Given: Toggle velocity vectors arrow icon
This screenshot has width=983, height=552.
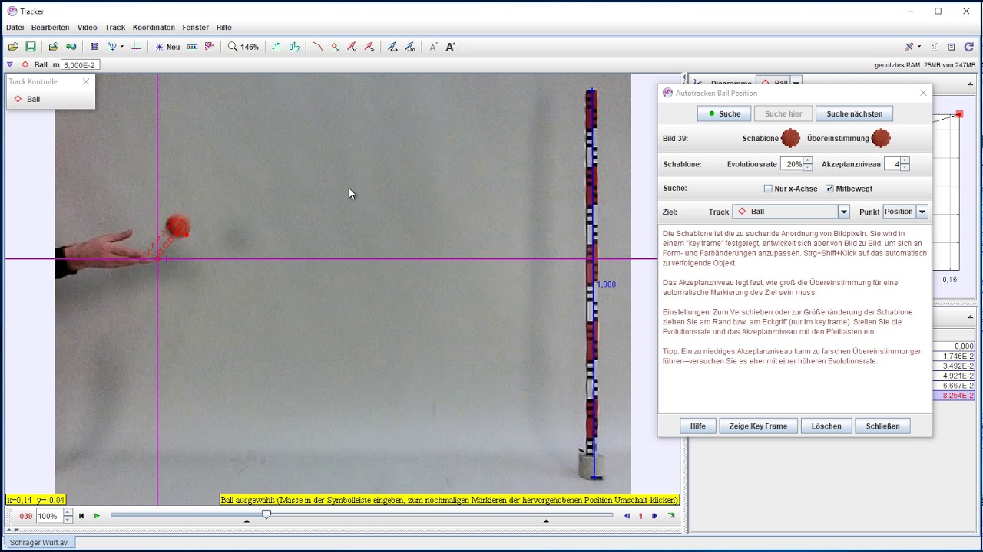Looking at the screenshot, I should 352,47.
